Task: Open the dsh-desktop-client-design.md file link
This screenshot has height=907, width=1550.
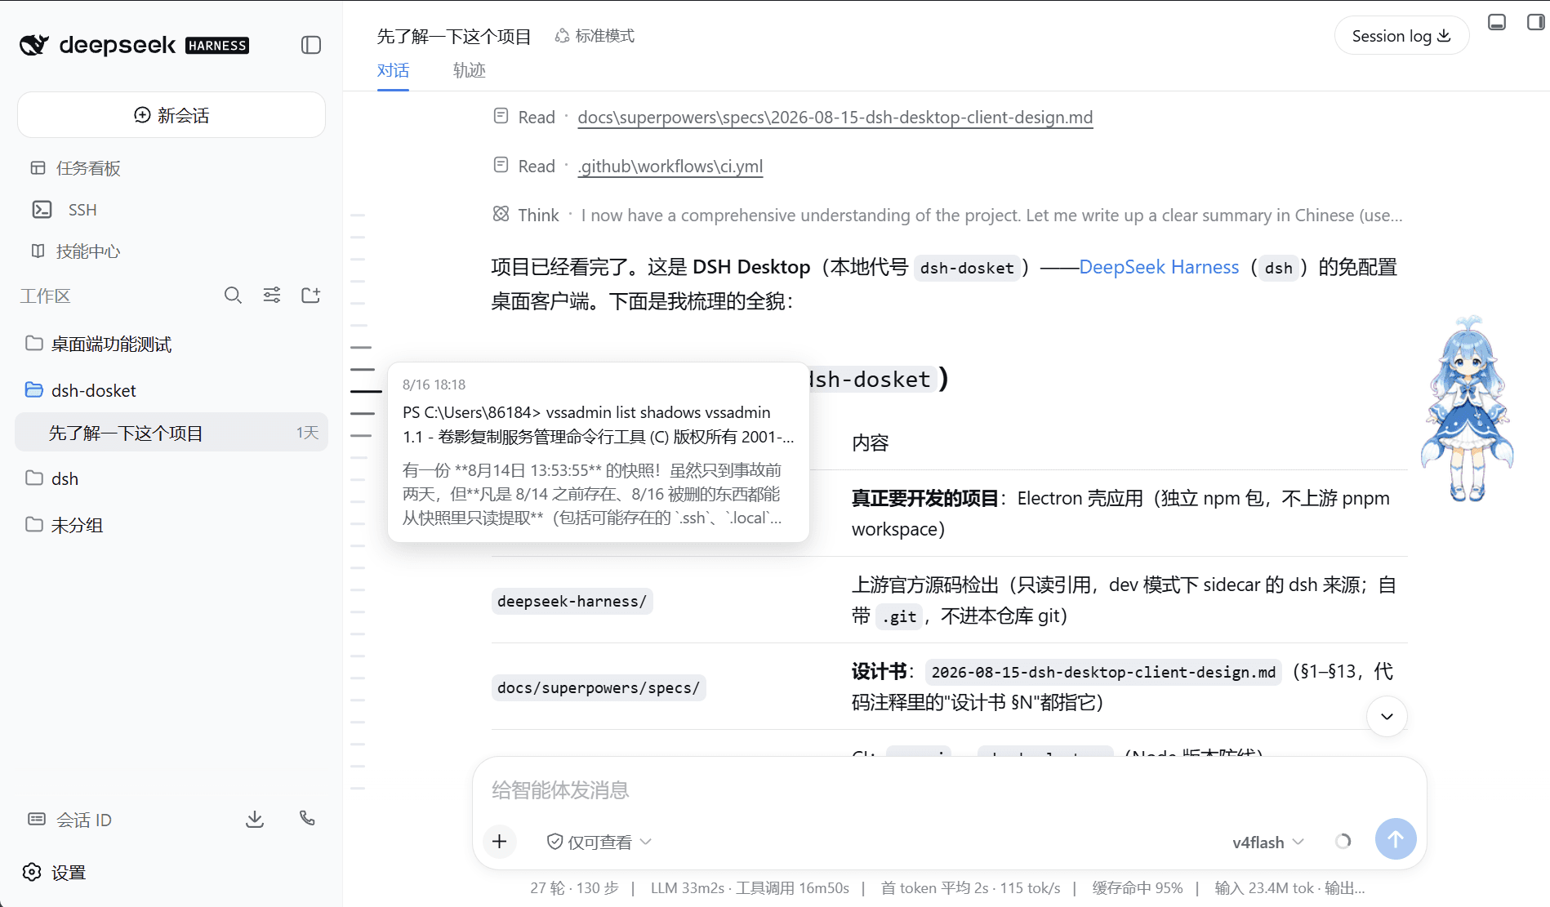Action: 835,118
